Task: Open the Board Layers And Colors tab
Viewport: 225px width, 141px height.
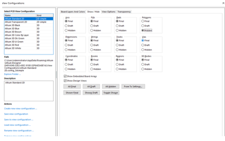Action: point(73,12)
